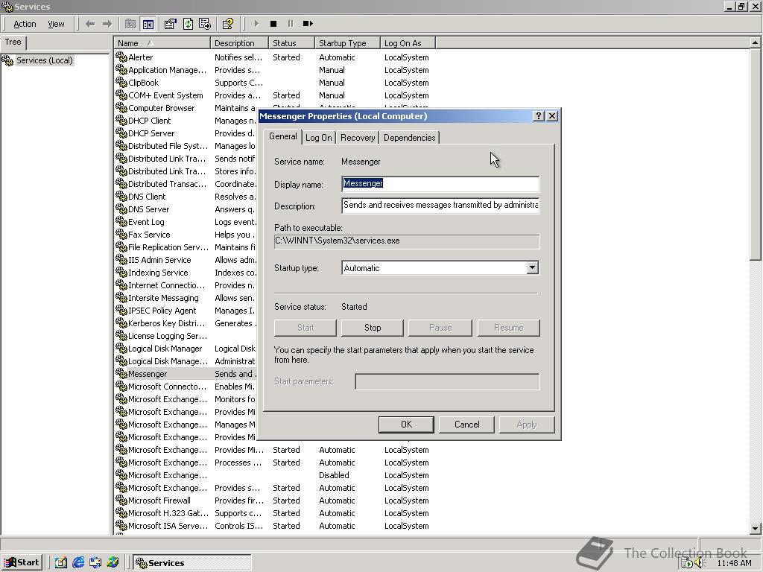Screen dimensions: 763x572
Task: Sort by the Name column header
Action: pos(162,42)
